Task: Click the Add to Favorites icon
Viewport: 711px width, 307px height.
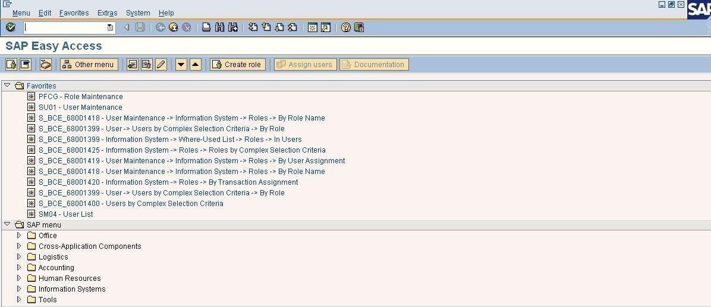Action: (x=133, y=64)
